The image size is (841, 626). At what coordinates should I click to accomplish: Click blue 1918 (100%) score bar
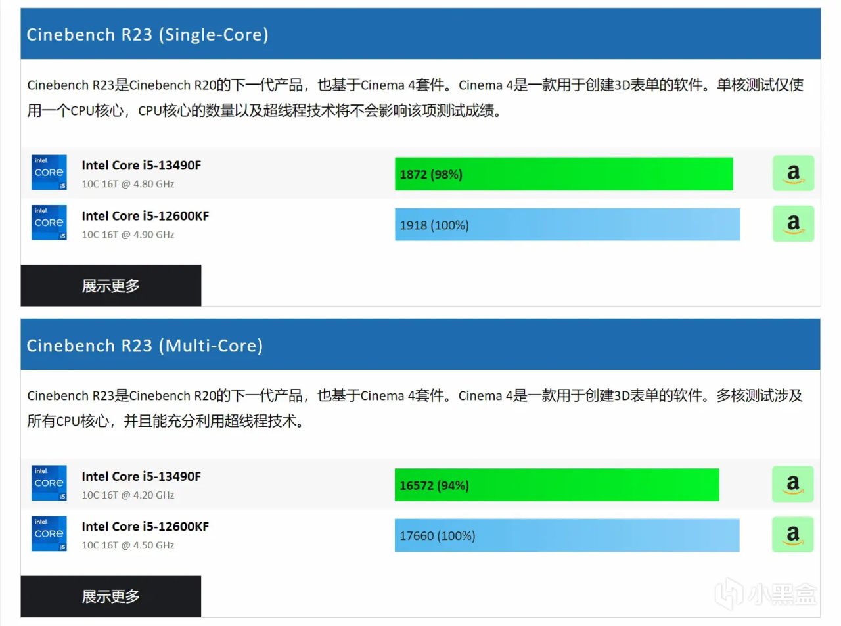tap(567, 225)
